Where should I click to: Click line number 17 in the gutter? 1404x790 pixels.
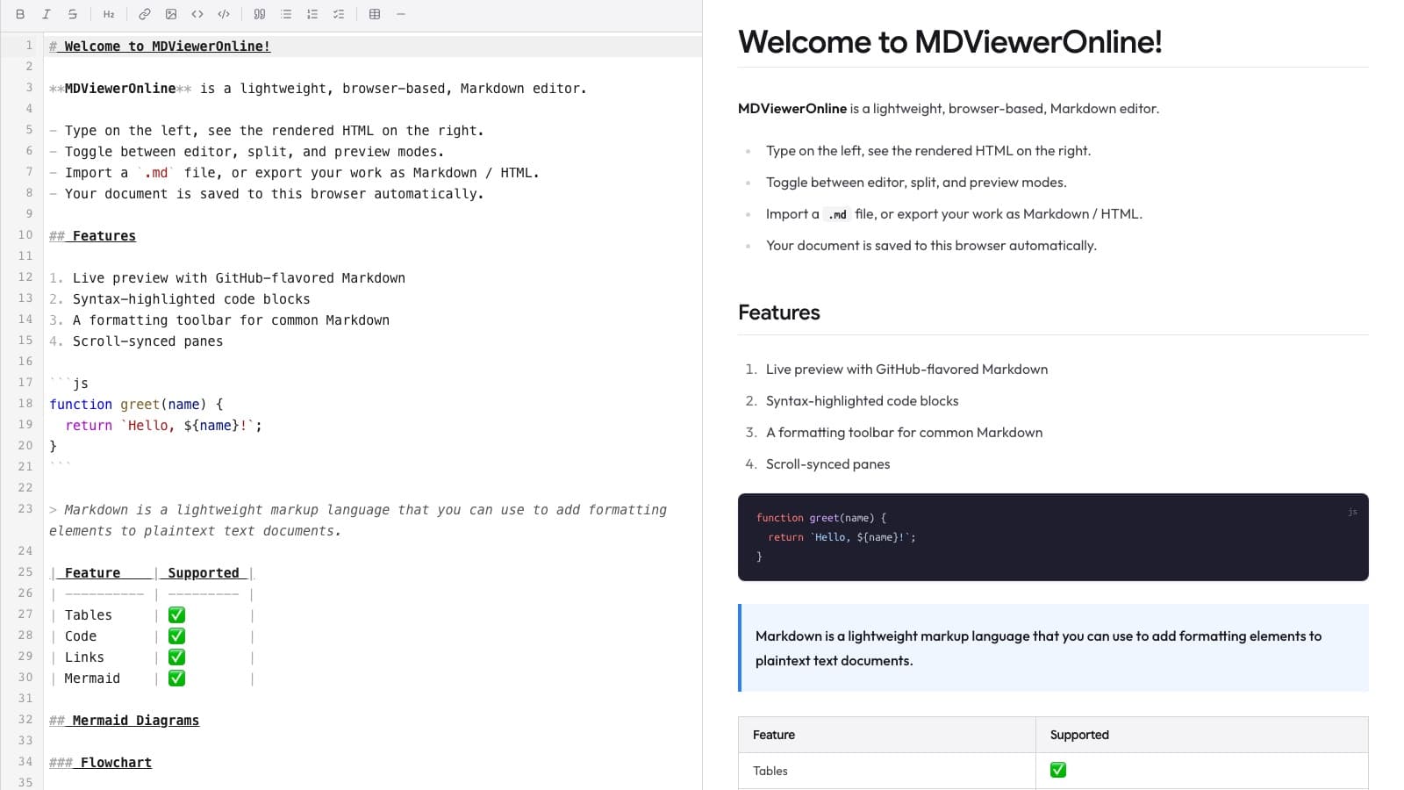pyautogui.click(x=25, y=383)
